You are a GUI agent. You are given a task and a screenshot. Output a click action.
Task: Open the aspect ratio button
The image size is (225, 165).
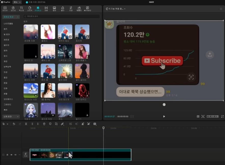(x=213, y=116)
